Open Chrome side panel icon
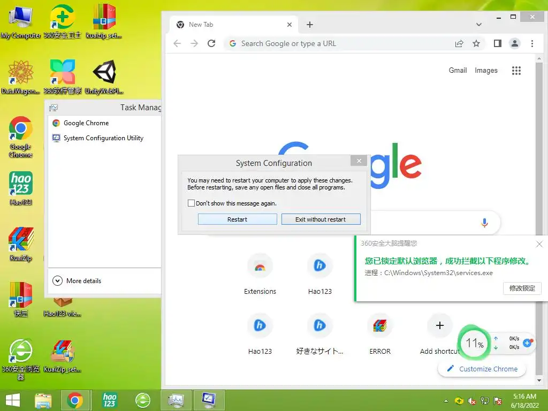548x411 pixels. point(498,43)
